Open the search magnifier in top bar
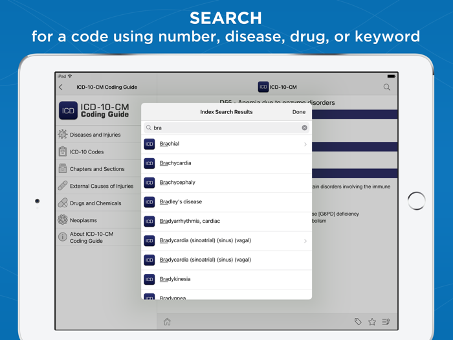The height and width of the screenshot is (340, 453). point(387,87)
